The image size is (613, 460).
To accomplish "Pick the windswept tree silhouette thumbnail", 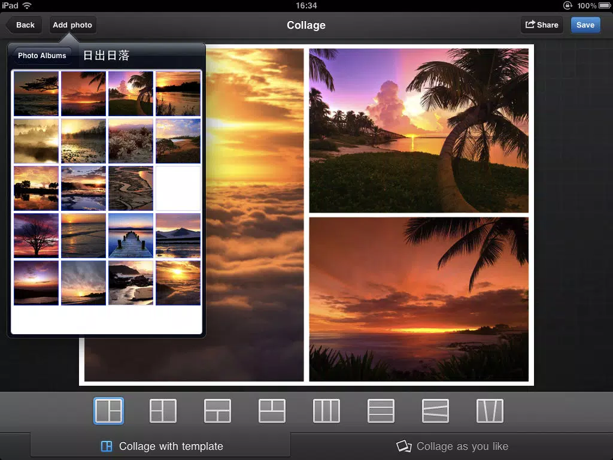I will 37,93.
